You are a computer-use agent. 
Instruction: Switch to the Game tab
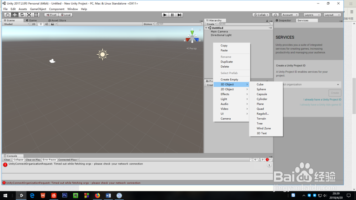[x=31, y=20]
